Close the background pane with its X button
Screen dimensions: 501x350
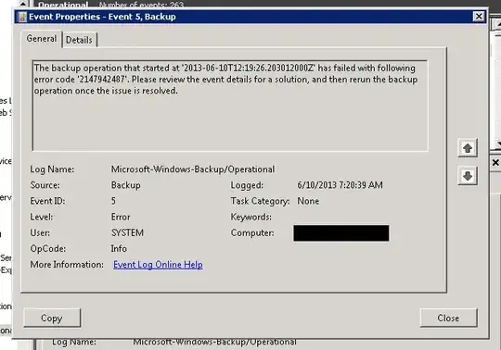[495, 163]
